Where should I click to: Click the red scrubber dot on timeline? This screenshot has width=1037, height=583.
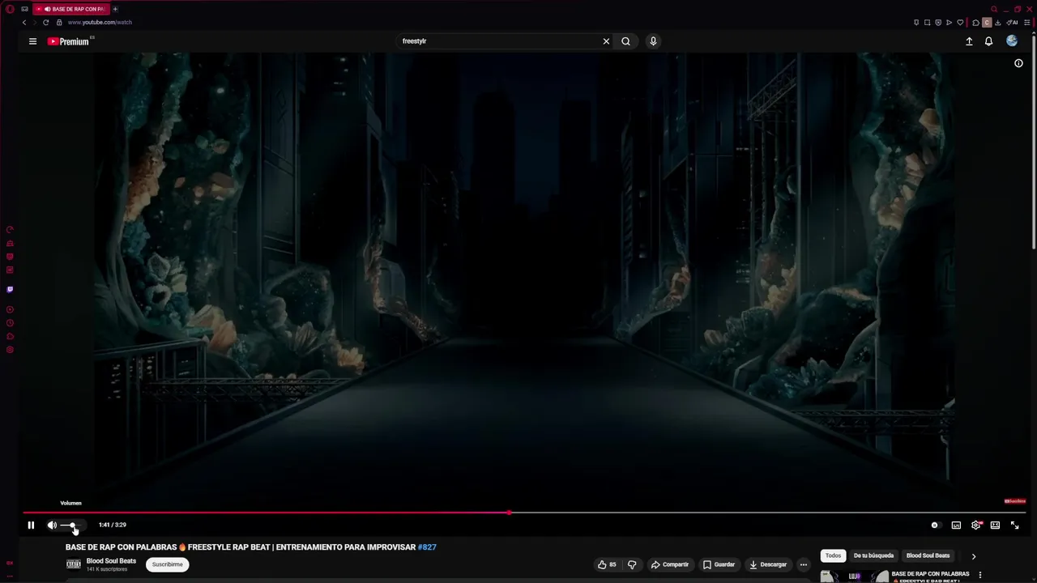(x=509, y=513)
